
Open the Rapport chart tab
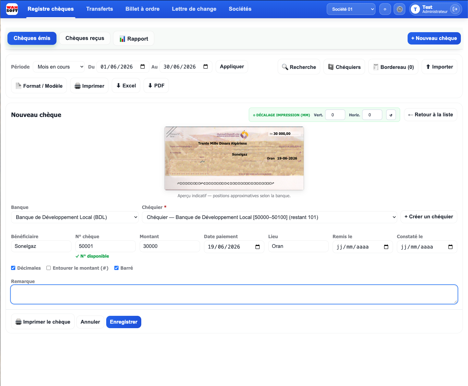coord(133,39)
